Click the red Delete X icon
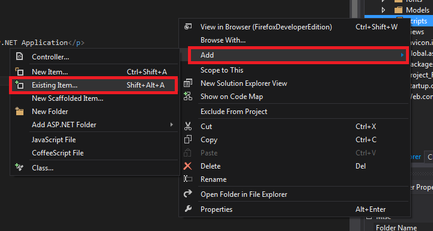Screen dimensions: 433x231 pyautogui.click(x=188, y=166)
